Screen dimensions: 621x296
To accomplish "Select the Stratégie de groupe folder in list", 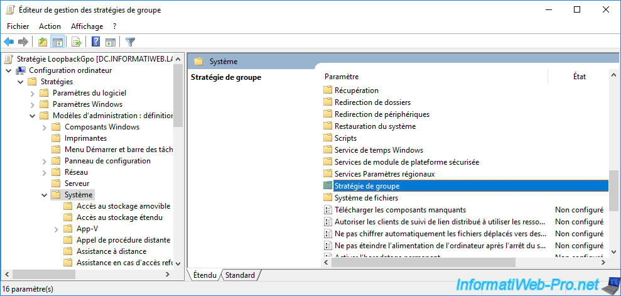I will coord(367,186).
